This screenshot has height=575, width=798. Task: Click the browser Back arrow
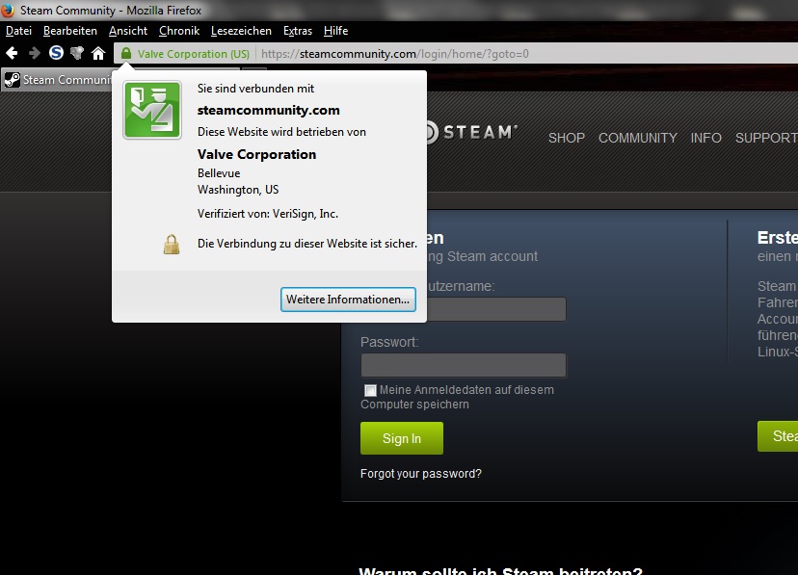pos(12,53)
